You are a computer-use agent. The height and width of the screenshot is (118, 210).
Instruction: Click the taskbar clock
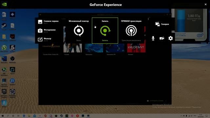(x=200, y=116)
